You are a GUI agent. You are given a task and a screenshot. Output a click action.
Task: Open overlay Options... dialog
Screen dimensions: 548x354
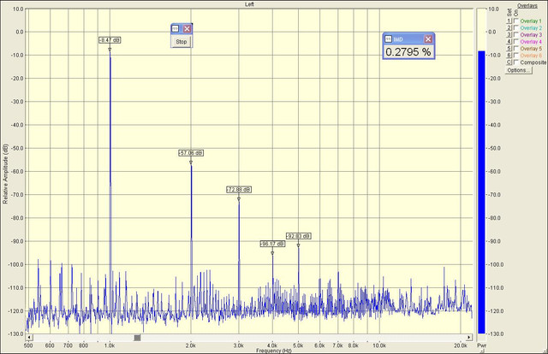coord(519,70)
